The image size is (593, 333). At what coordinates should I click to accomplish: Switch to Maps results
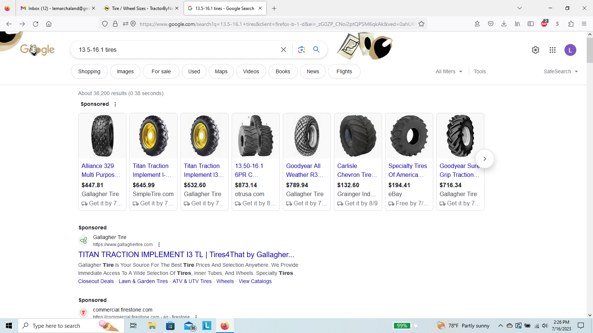221,71
